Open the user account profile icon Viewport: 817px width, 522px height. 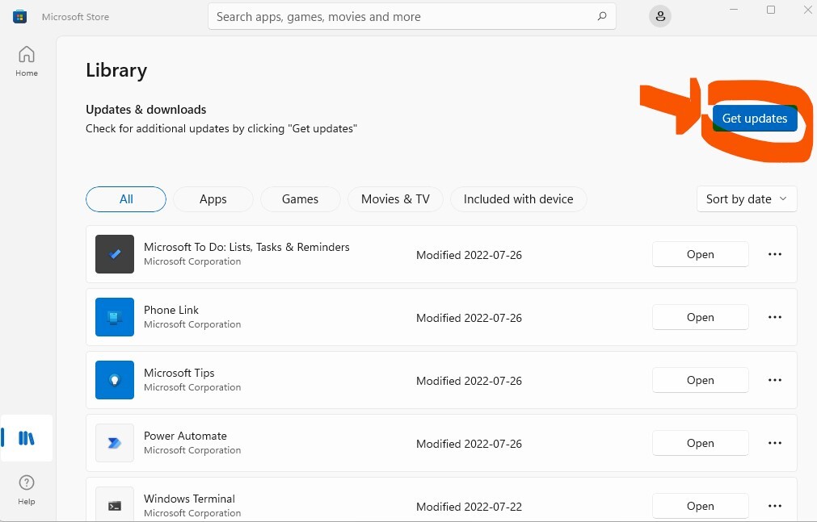click(x=660, y=16)
